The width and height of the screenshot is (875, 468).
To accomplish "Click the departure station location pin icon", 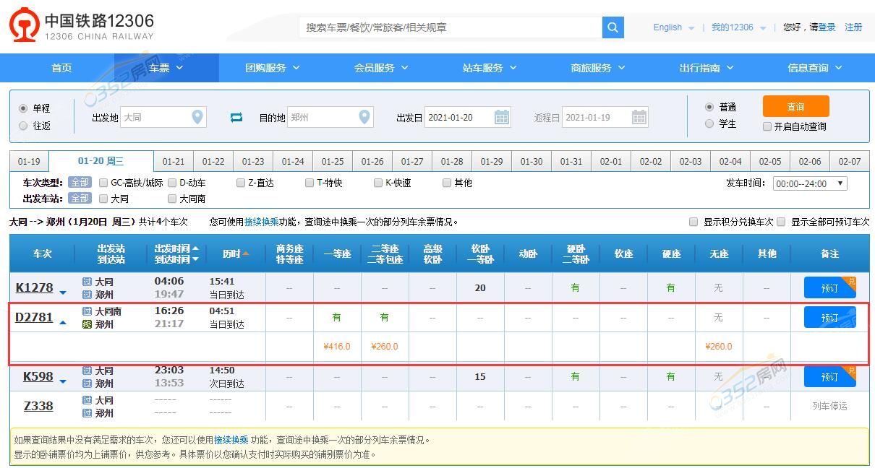I will pyautogui.click(x=197, y=117).
